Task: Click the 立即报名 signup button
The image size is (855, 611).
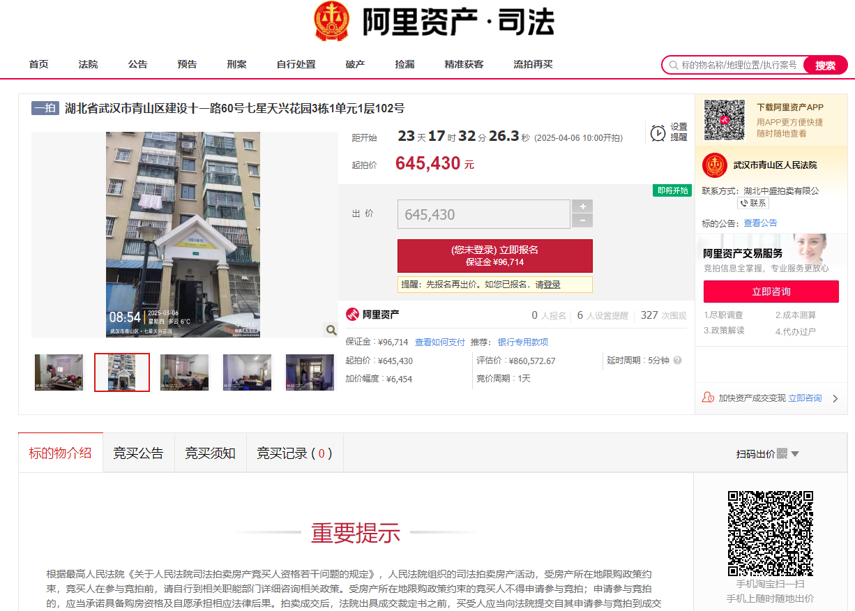Action: [x=495, y=255]
